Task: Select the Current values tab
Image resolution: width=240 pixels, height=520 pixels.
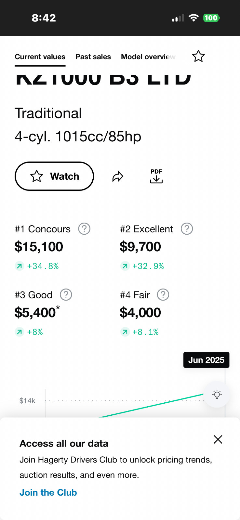Action: pos(40,57)
